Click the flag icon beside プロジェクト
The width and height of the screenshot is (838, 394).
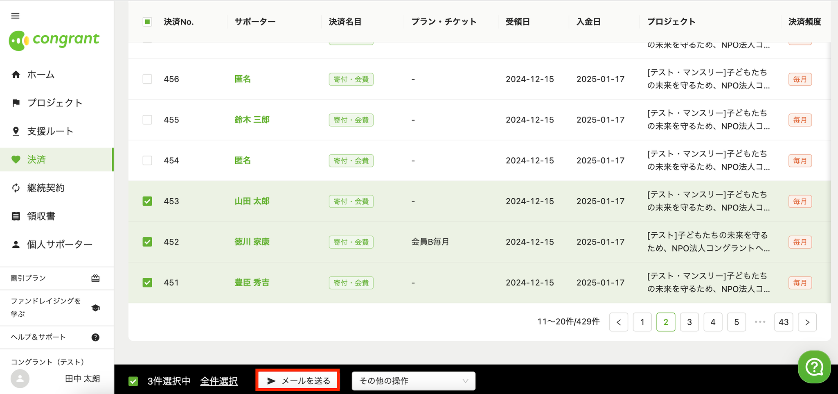coord(16,103)
